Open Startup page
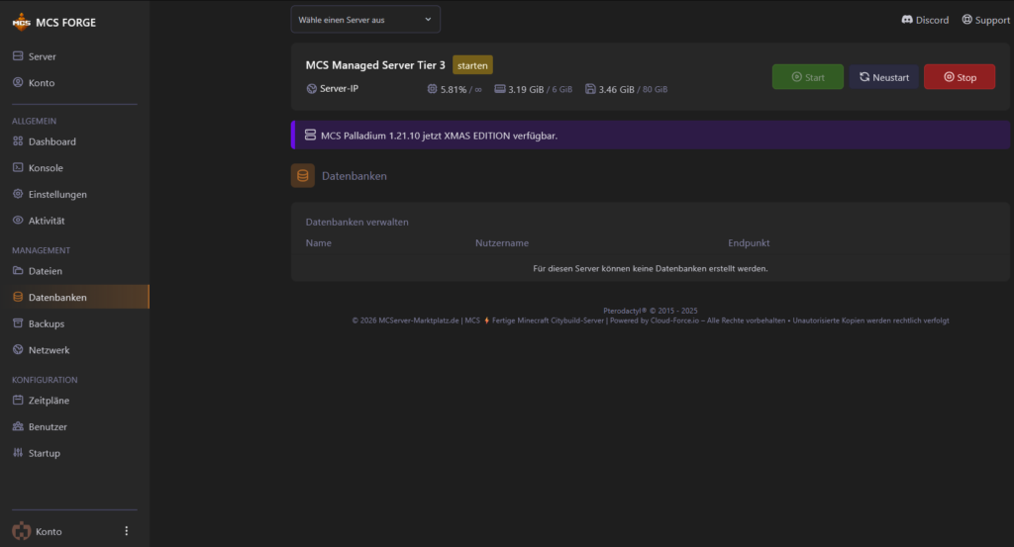1014x547 pixels. click(44, 453)
